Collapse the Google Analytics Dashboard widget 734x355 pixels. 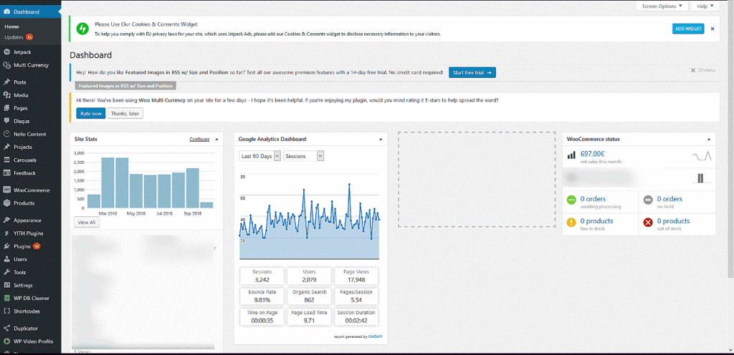point(381,139)
